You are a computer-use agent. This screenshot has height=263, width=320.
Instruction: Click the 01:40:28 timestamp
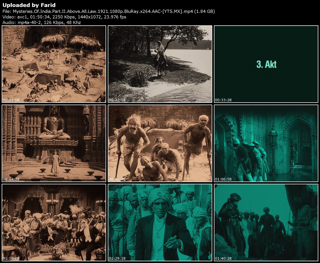223,258
